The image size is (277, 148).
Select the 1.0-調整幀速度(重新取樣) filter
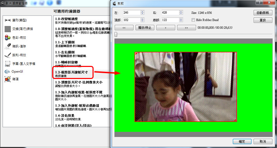coord(82,32)
